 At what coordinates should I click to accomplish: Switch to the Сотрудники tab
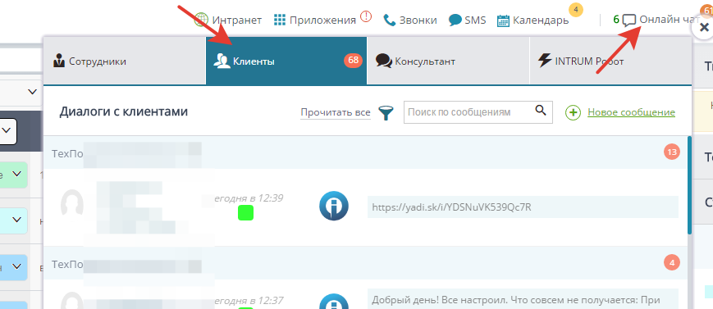click(x=125, y=61)
